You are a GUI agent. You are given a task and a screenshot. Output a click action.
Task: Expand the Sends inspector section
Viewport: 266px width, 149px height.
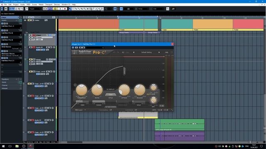click(x=11, y=82)
